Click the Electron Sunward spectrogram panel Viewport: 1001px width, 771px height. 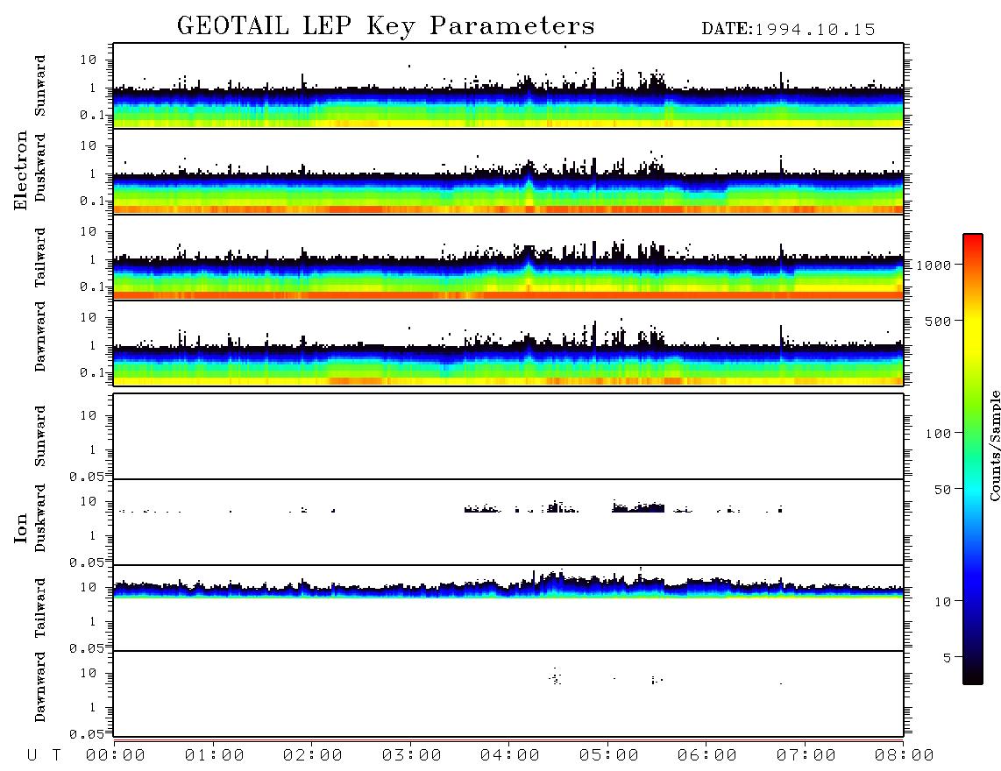pyautogui.click(x=508, y=86)
